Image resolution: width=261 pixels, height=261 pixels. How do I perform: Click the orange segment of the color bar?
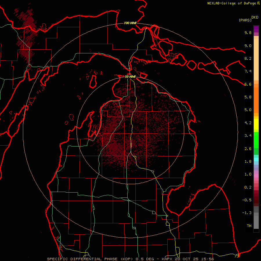(x=256, y=100)
